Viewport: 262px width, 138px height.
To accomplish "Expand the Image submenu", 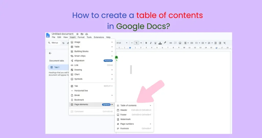I will (92, 42).
